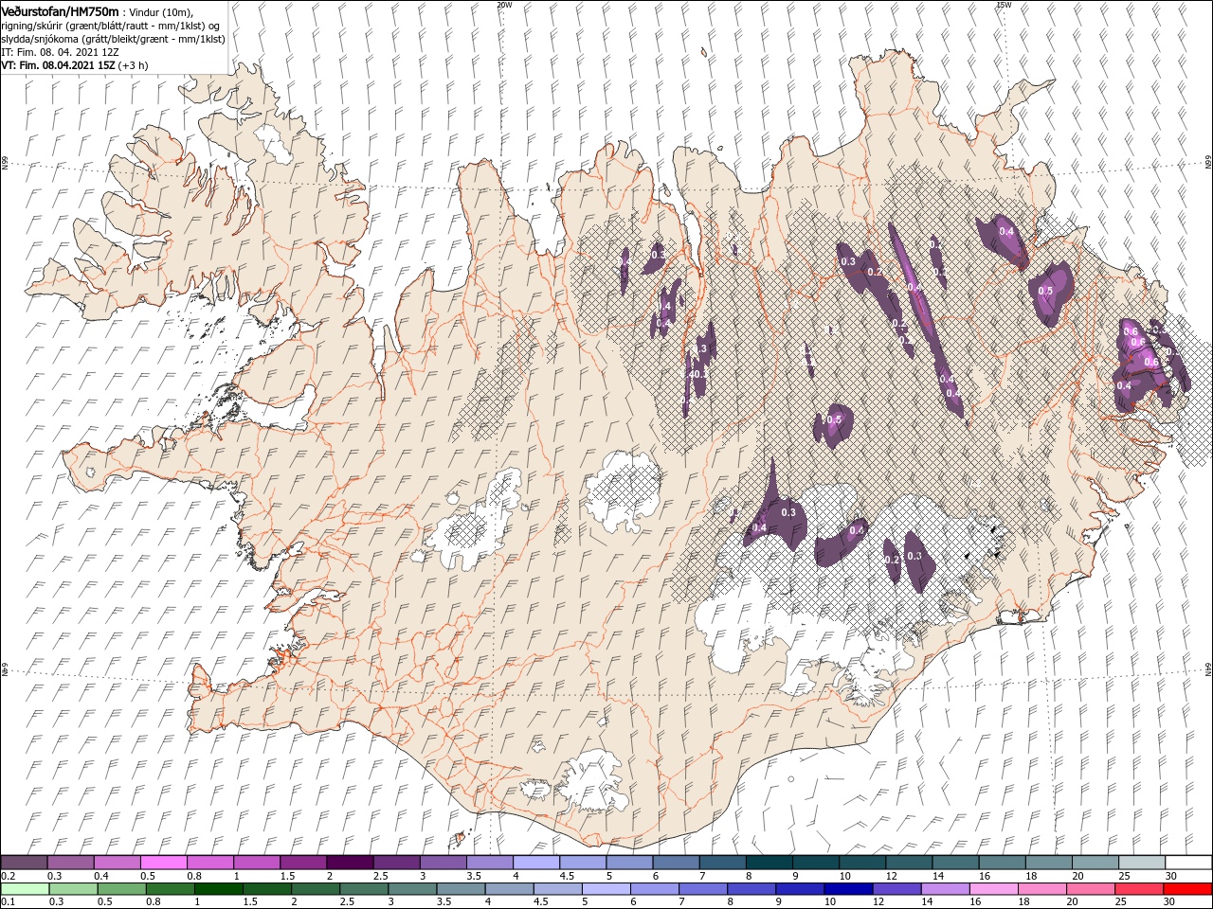Click the snow legend swatch starting at 6
Image resolution: width=1213 pixels, height=909 pixels.
[x=675, y=862]
